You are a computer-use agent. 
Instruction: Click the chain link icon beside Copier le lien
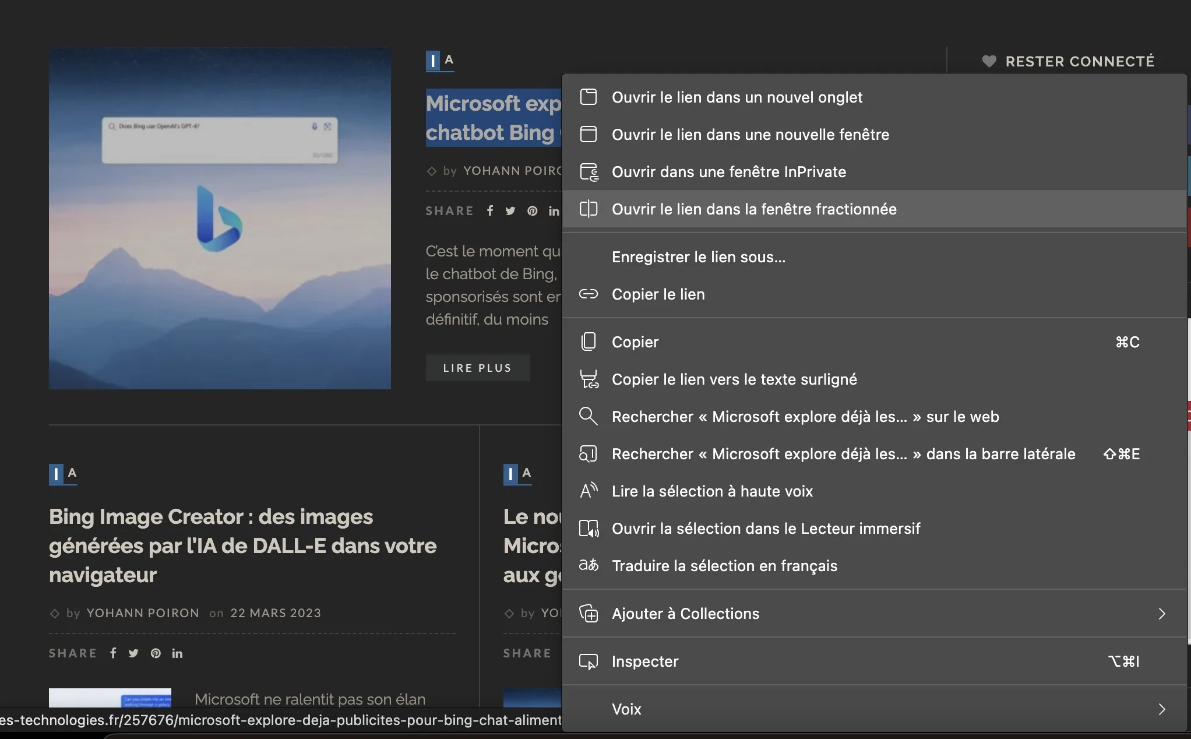click(x=589, y=294)
